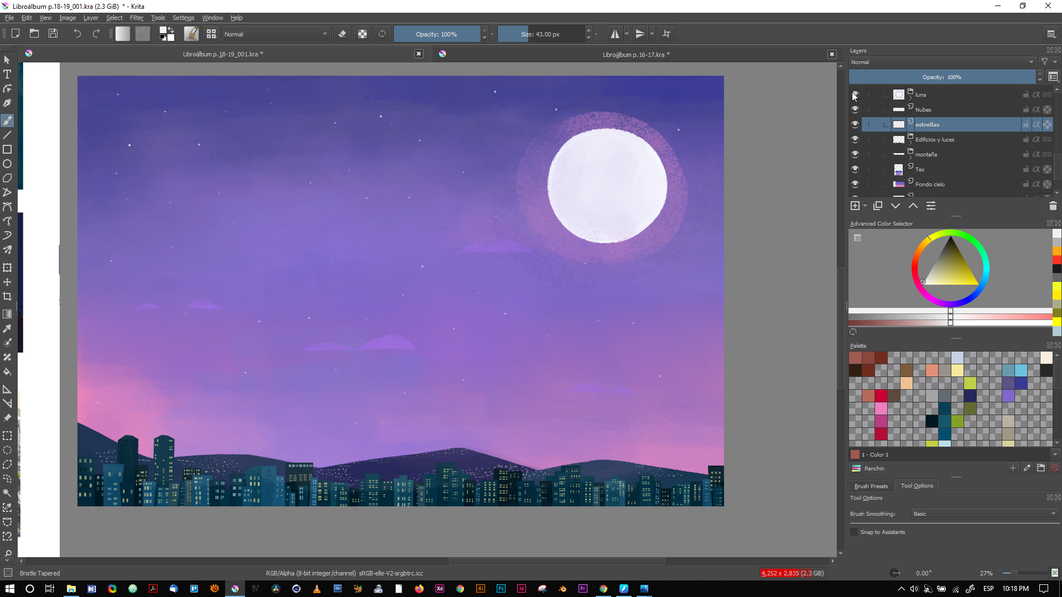The height and width of the screenshot is (597, 1062).
Task: Open Brush Smoothing dropdown set to Basic
Action: pos(985,514)
